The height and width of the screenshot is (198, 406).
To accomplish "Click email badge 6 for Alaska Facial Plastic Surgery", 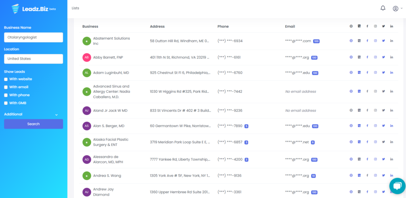I will click(313, 142).
